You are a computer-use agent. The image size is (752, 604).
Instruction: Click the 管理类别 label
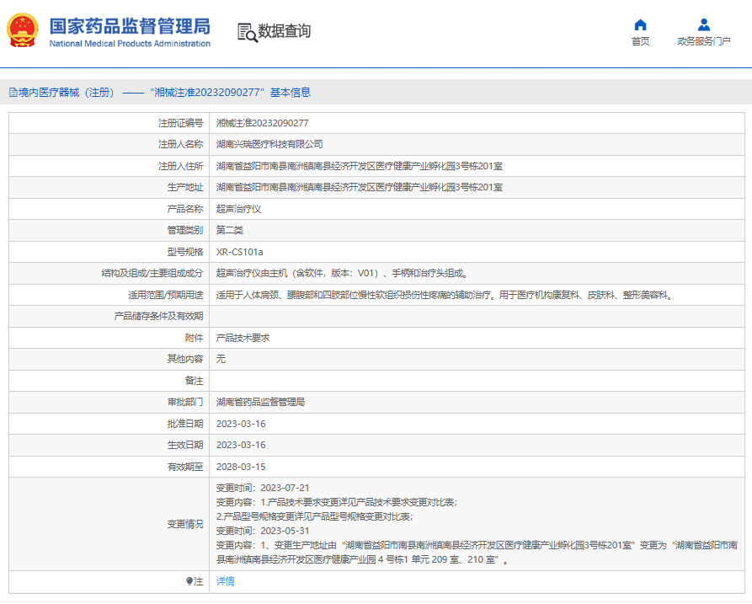click(x=185, y=230)
